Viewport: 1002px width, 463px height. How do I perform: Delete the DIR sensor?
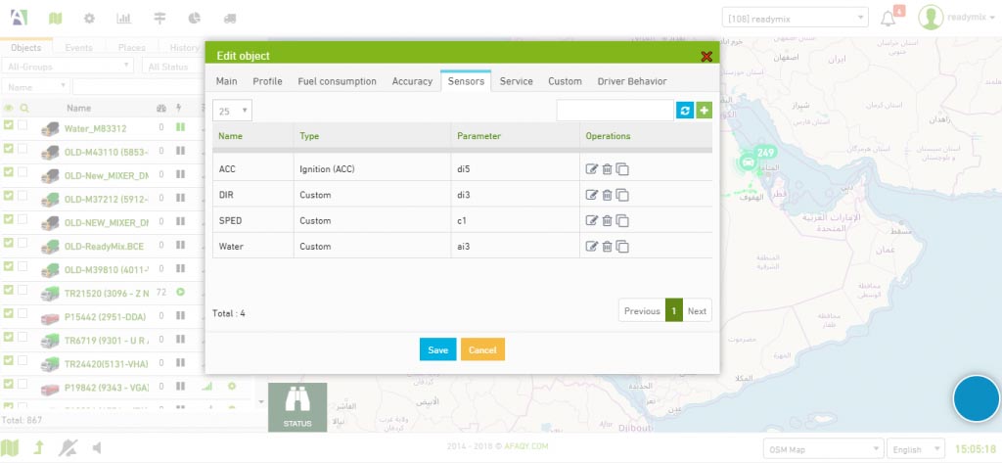pos(607,195)
